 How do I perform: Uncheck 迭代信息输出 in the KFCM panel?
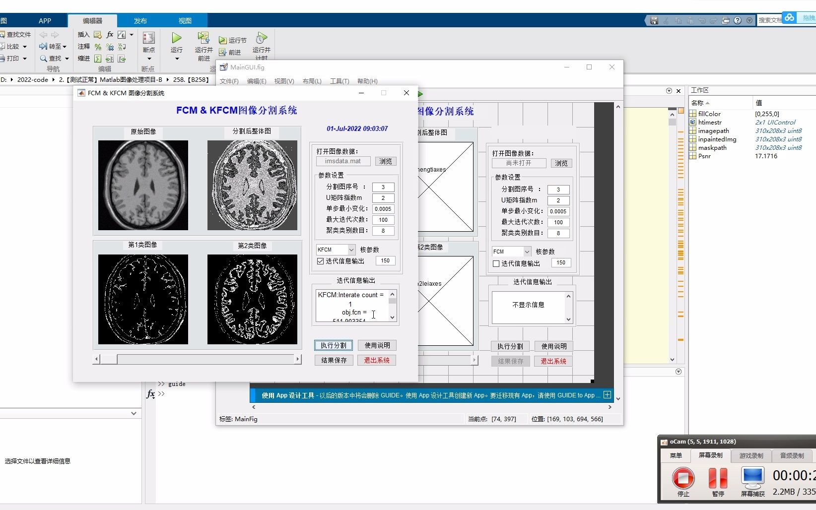[320, 261]
